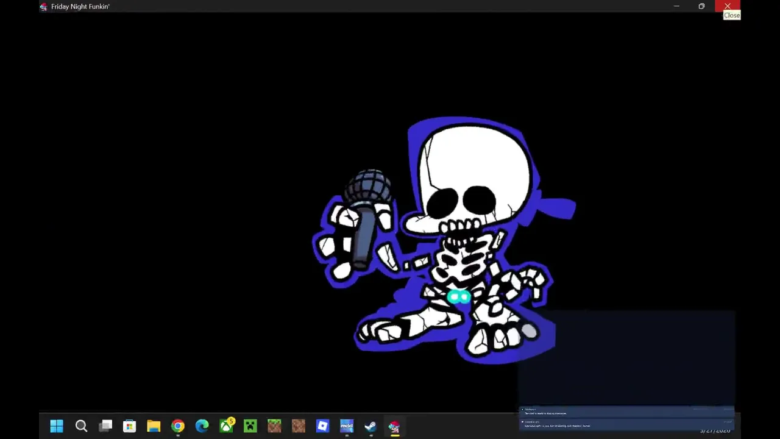Click the skeleton character sprite
Image resolution: width=780 pixels, height=439 pixels.
(445, 241)
